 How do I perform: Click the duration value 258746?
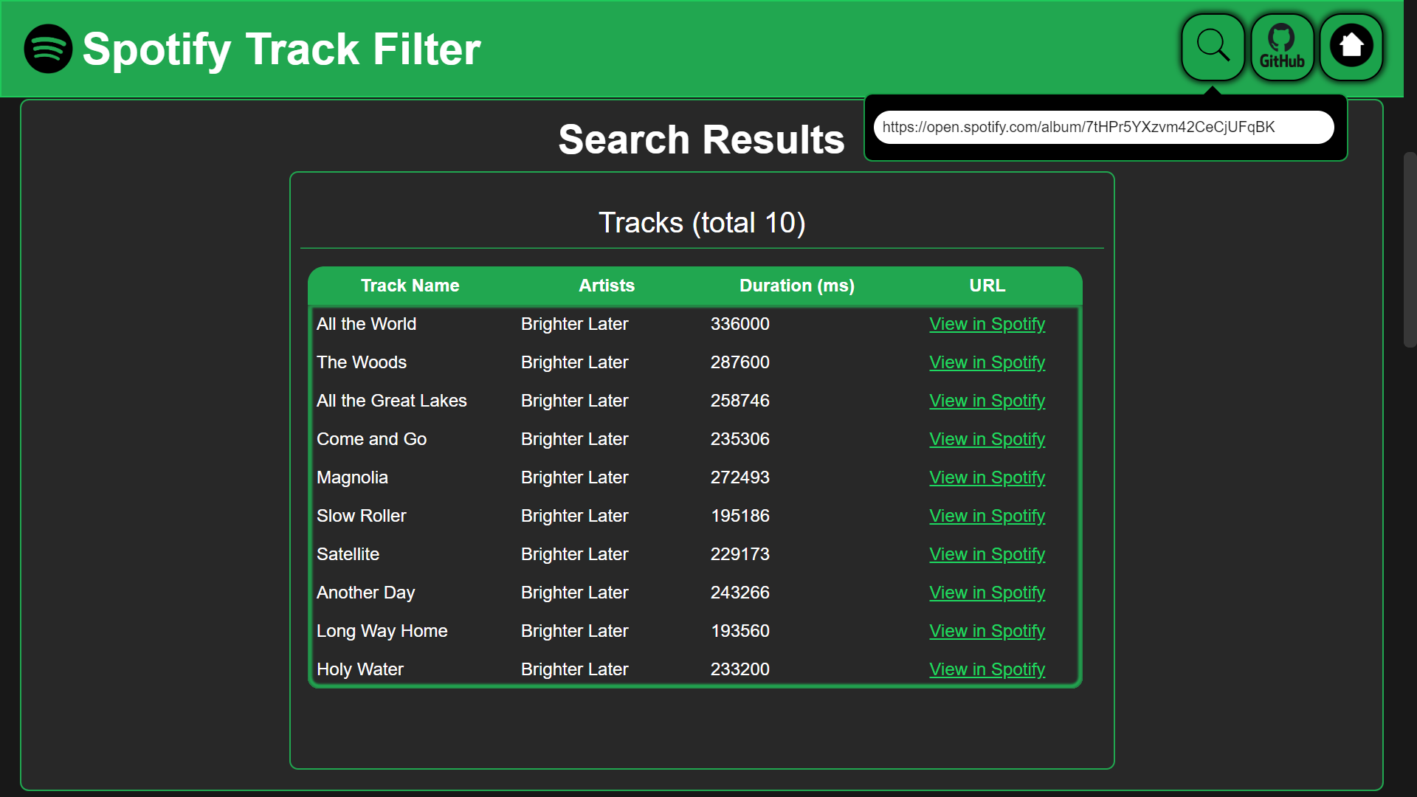click(x=739, y=401)
